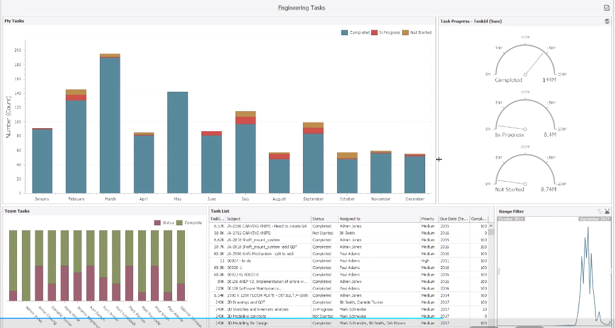Select row '/A-2752 CARVING KNIFE'
615x328 pixels.
tap(349, 233)
